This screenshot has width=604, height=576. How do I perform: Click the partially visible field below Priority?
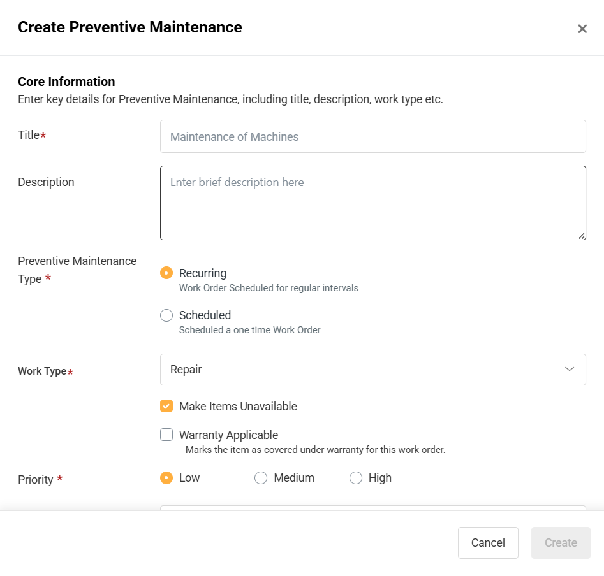pyautogui.click(x=372, y=508)
